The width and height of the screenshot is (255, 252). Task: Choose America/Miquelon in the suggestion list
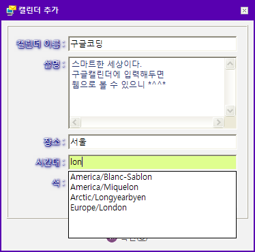click(152, 187)
